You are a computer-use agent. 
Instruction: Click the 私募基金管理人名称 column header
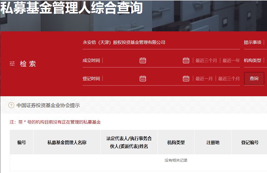click(67, 142)
